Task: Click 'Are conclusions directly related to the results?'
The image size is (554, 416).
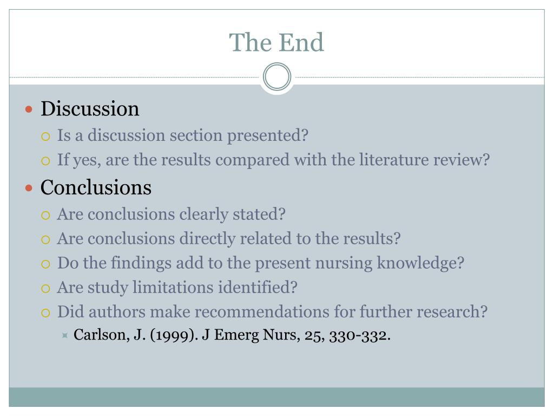Action: (229, 239)
